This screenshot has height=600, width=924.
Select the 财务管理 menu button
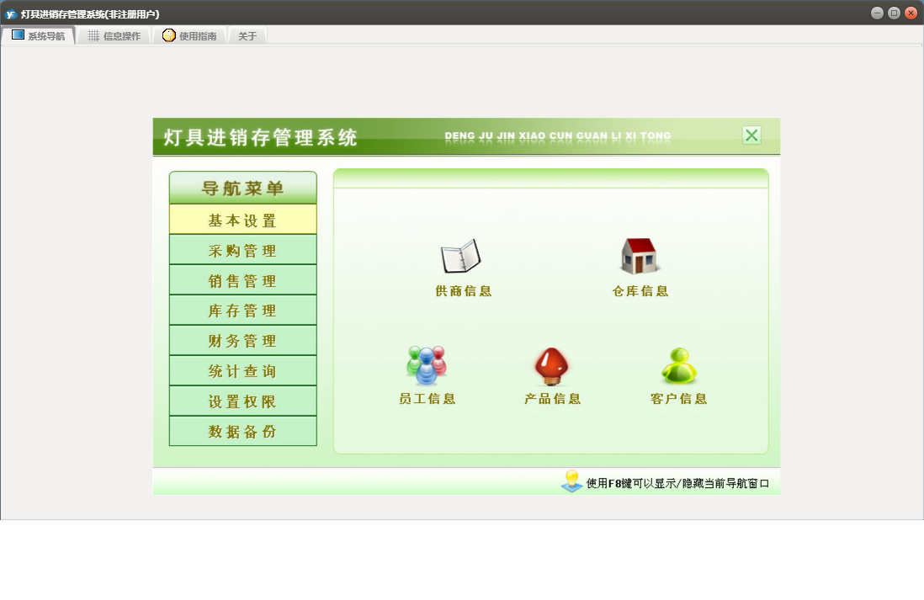(x=243, y=341)
